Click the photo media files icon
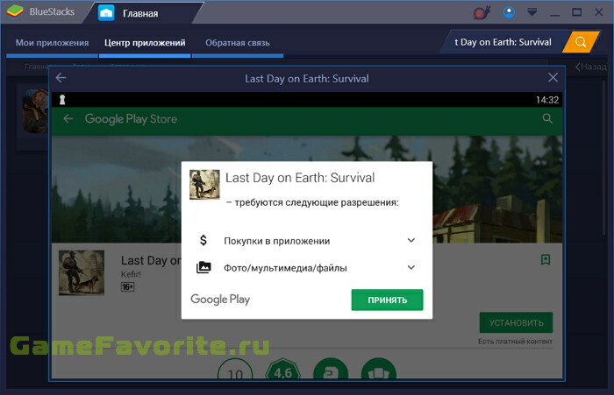 click(203, 267)
